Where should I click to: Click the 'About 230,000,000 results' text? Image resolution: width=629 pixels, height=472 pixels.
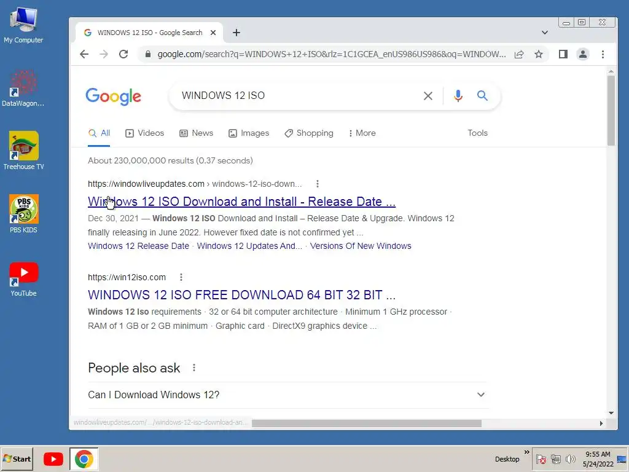170,160
